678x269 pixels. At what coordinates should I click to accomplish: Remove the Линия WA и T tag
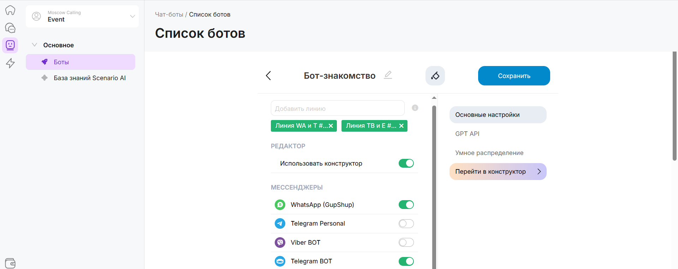tap(331, 126)
